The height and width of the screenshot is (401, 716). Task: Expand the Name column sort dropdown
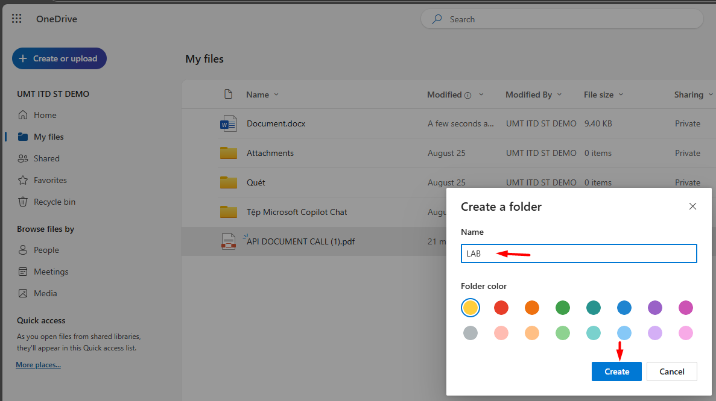click(276, 95)
